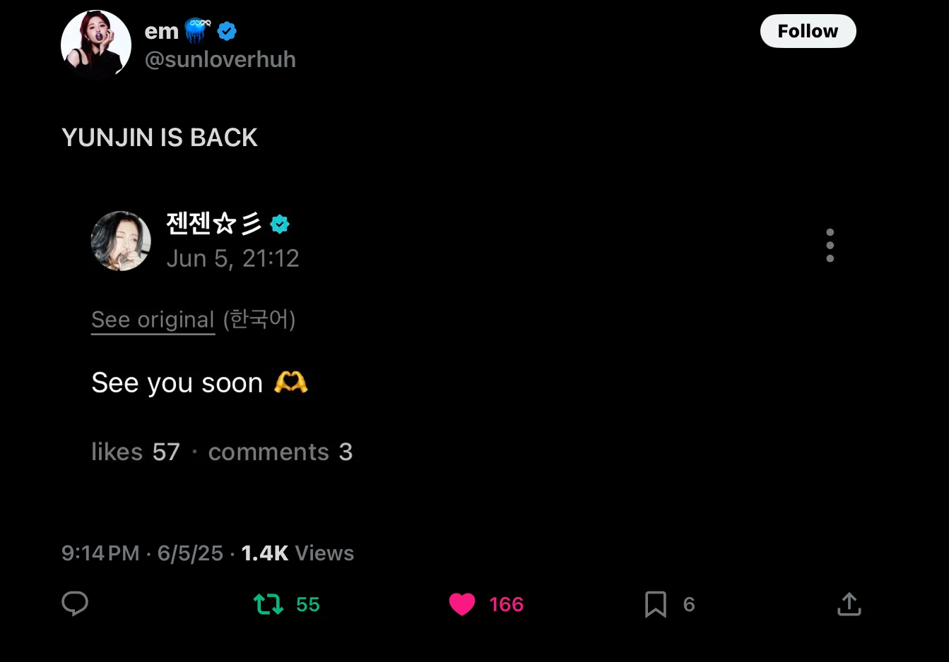Click the verified badge on the quoted tweet
This screenshot has width=949, height=662.
click(280, 224)
